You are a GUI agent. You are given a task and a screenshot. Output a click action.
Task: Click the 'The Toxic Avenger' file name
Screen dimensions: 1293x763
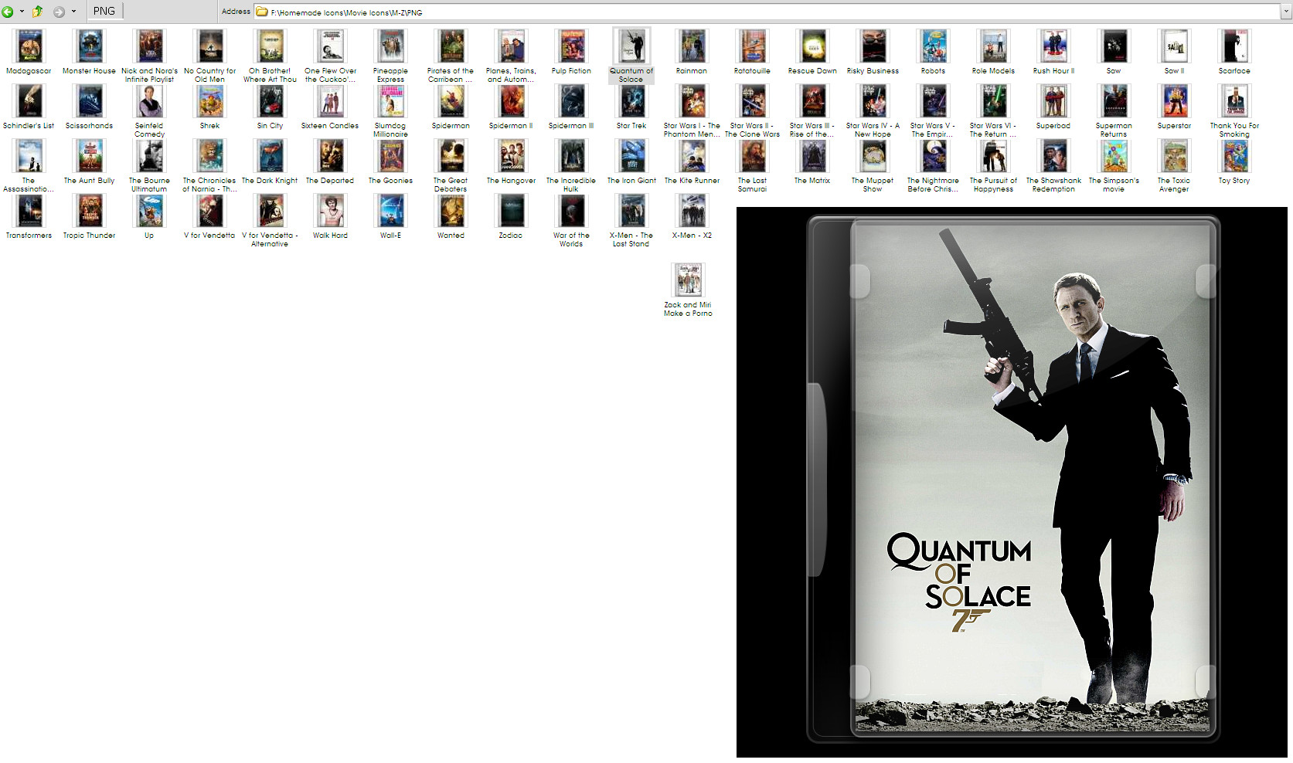[x=1174, y=185]
